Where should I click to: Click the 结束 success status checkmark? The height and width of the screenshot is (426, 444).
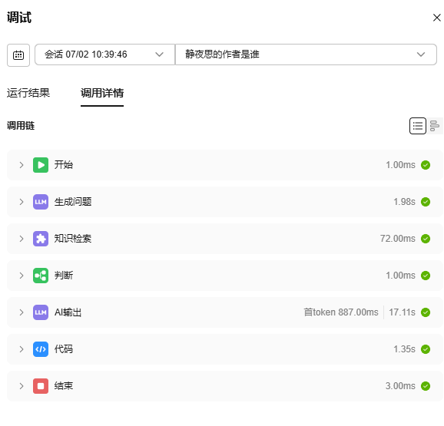point(426,386)
